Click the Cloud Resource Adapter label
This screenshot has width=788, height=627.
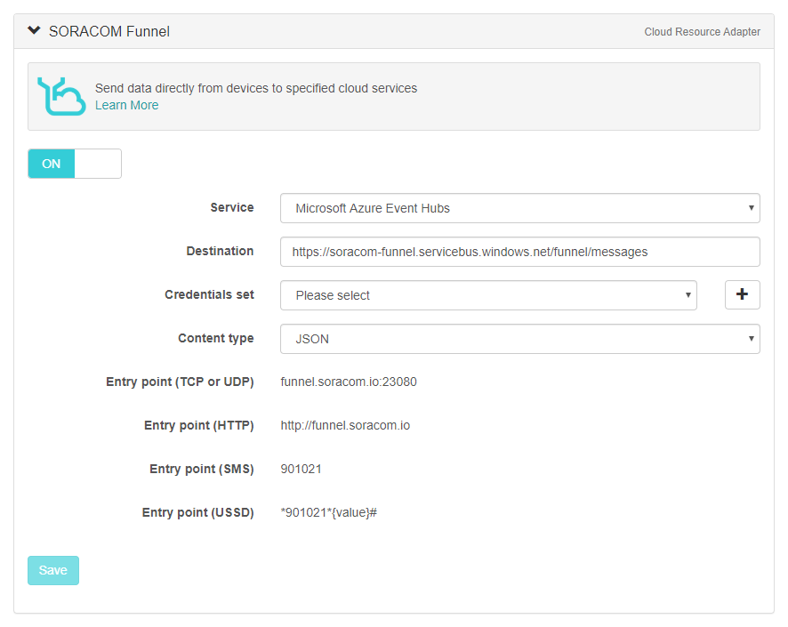[703, 31]
